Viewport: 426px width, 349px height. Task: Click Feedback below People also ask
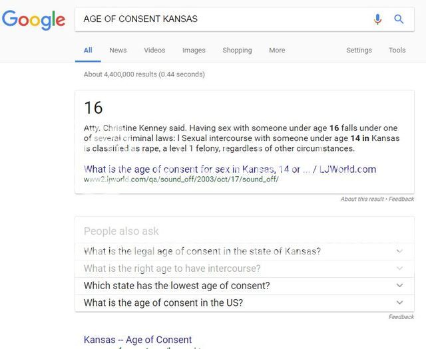pos(401,316)
